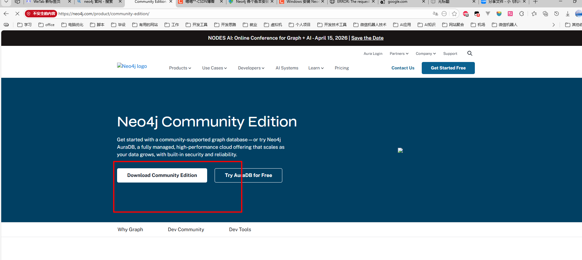Stop loading the page with the X button

[17, 14]
